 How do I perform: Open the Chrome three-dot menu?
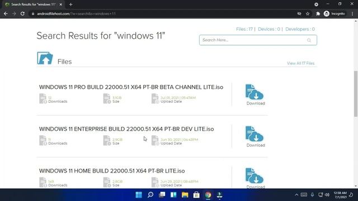pos(352,13)
